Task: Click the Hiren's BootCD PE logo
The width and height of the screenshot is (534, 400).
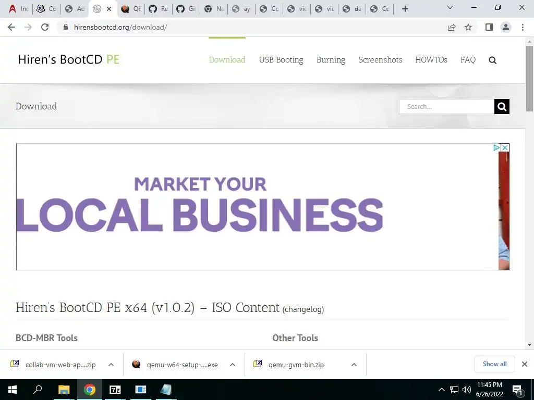Action: (x=68, y=59)
